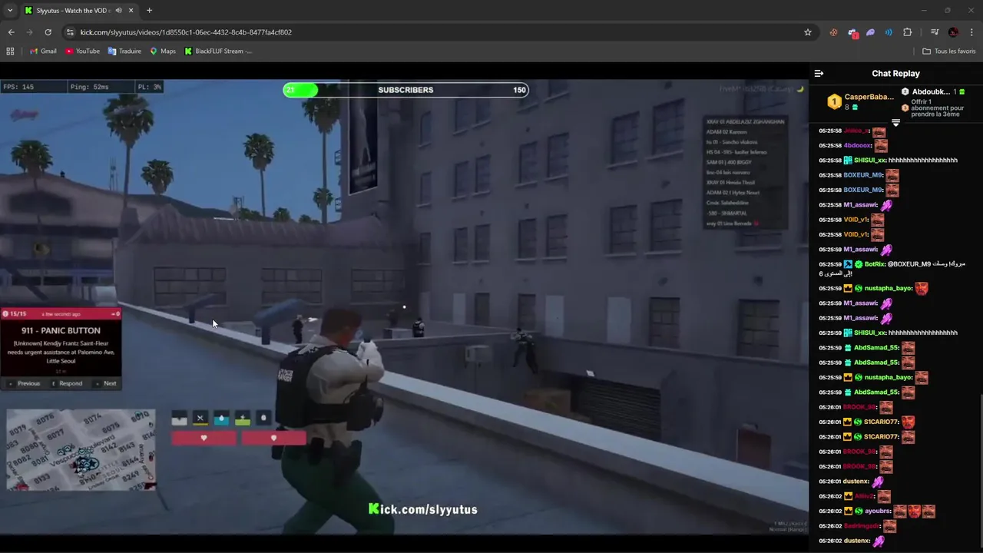The width and height of the screenshot is (983, 553).
Task: Click the Subscribers goal progress bar
Action: [405, 90]
